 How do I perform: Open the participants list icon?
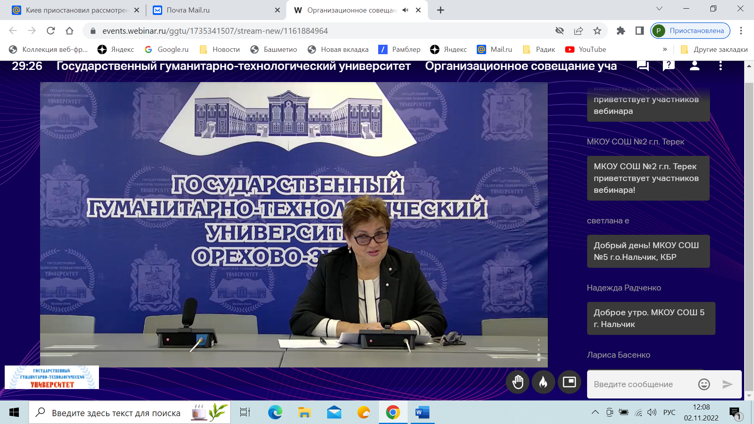(694, 66)
